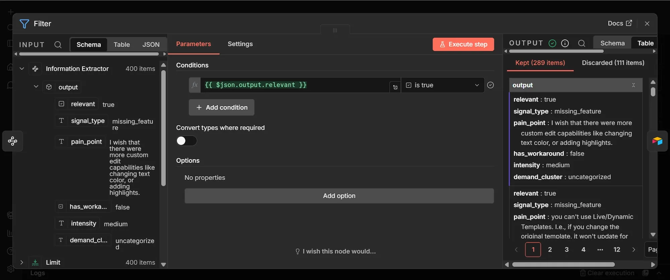Toggle Convert types where required switch

(x=187, y=141)
